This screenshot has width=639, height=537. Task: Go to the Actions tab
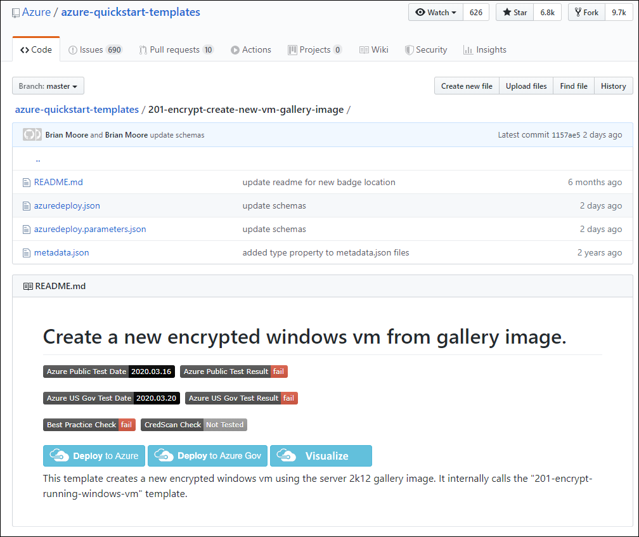click(x=251, y=49)
